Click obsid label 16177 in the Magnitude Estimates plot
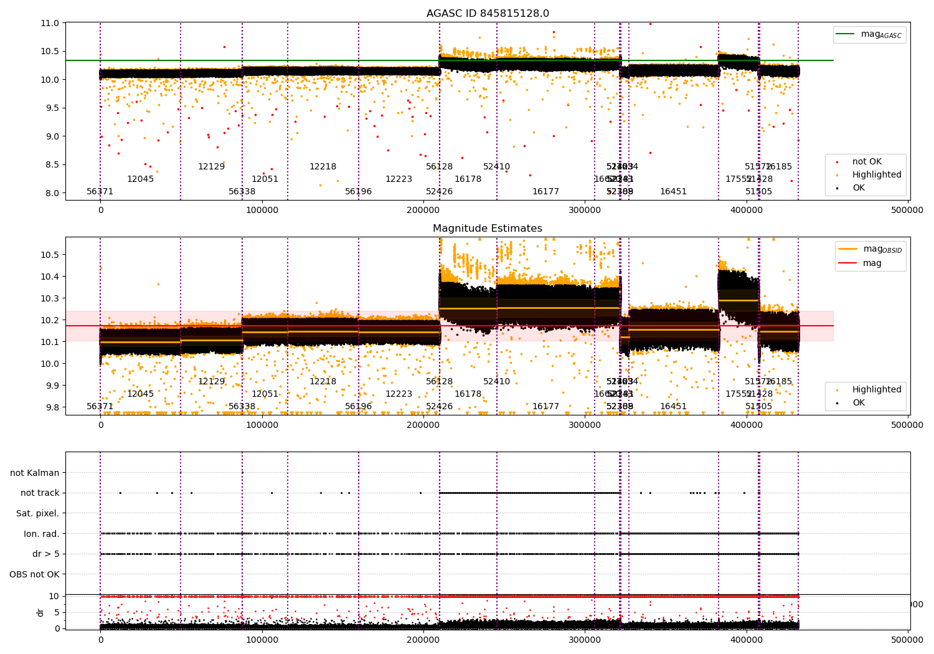Viewport: 934px width, 654px height. pos(546,407)
